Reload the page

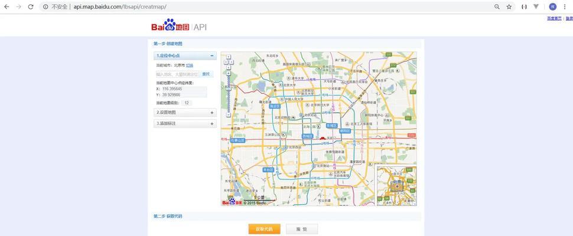pyautogui.click(x=31, y=6)
